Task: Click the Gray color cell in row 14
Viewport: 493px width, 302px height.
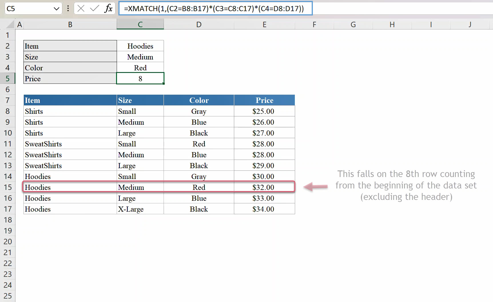Action: tap(199, 176)
